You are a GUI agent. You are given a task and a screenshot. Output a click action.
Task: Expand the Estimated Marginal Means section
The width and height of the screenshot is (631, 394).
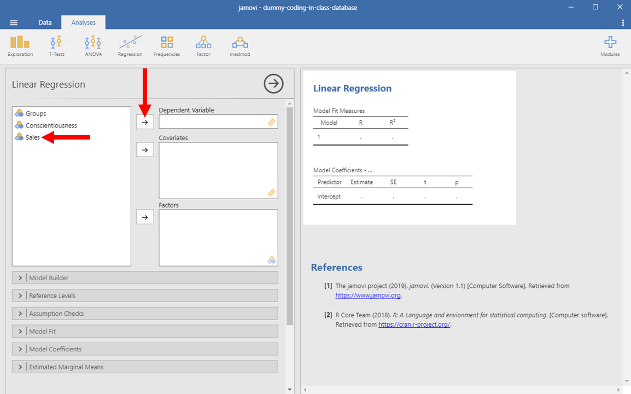pos(145,367)
